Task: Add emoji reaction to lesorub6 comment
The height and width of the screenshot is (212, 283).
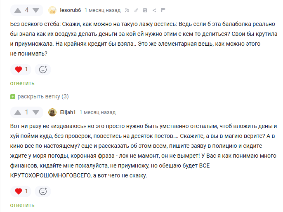Action: (x=43, y=69)
